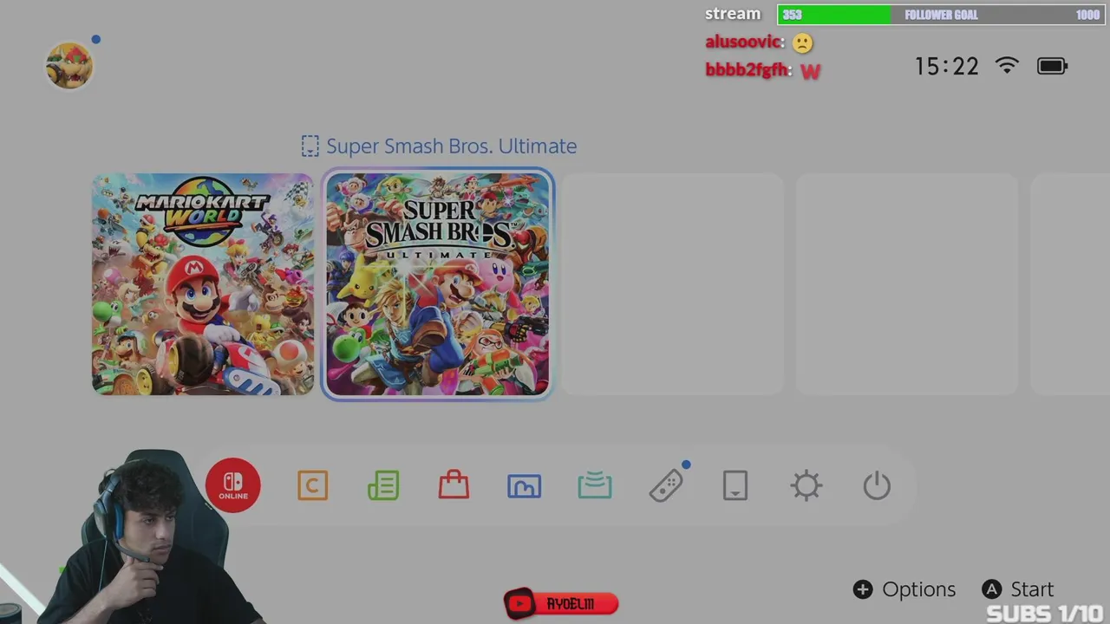1110x624 pixels.
Task: Open the News icon
Action: 383,485
